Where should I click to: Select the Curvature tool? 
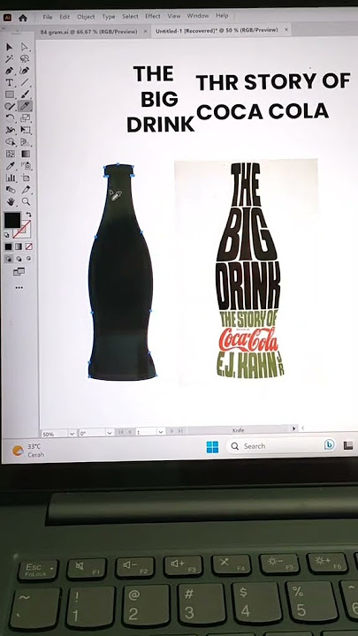pos(25,71)
